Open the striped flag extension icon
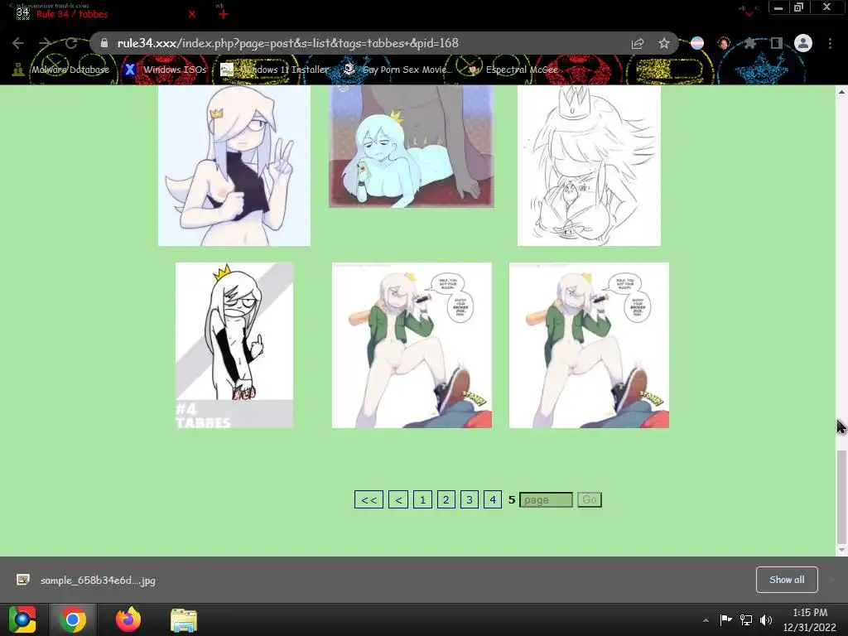Viewport: 848px width, 636px height. click(697, 43)
